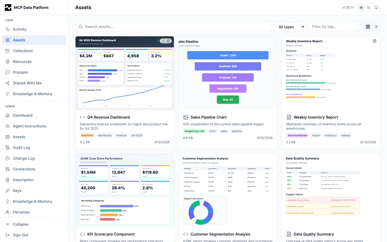Viewport: 387px width, 242px height.
Task: Click the Audit Log icon in admin menu
Action: pyautogui.click(x=8, y=148)
